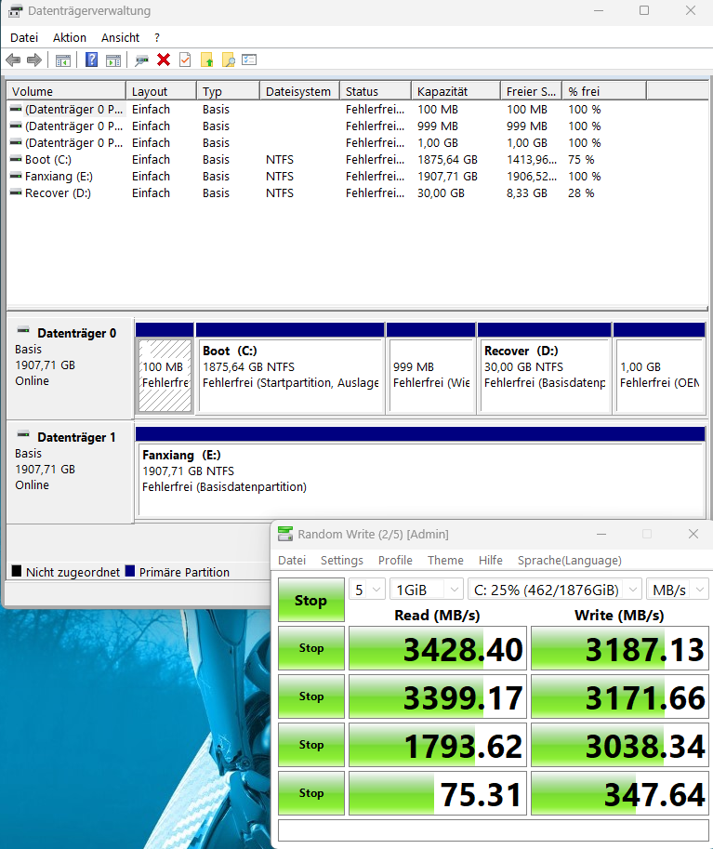Open the Ansicht menu

click(x=121, y=38)
